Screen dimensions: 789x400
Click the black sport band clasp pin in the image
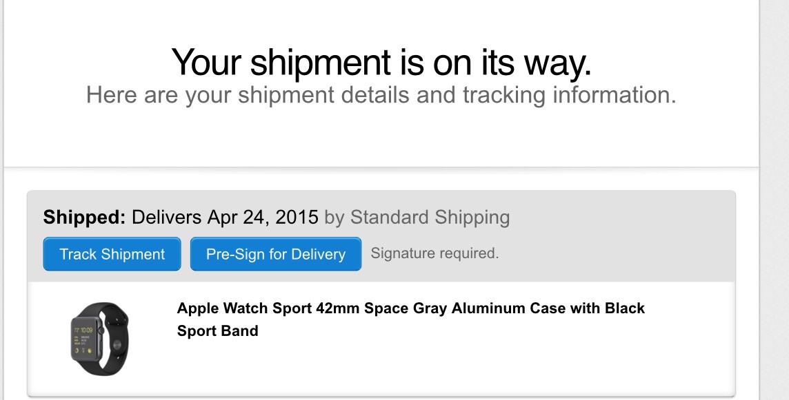click(x=117, y=345)
